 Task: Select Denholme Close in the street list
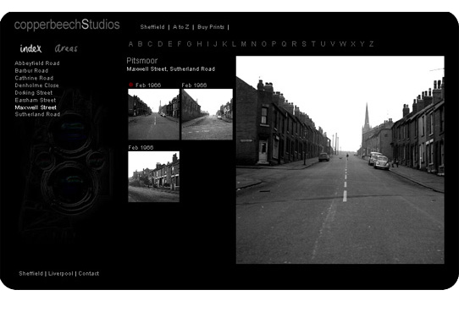[x=37, y=85]
